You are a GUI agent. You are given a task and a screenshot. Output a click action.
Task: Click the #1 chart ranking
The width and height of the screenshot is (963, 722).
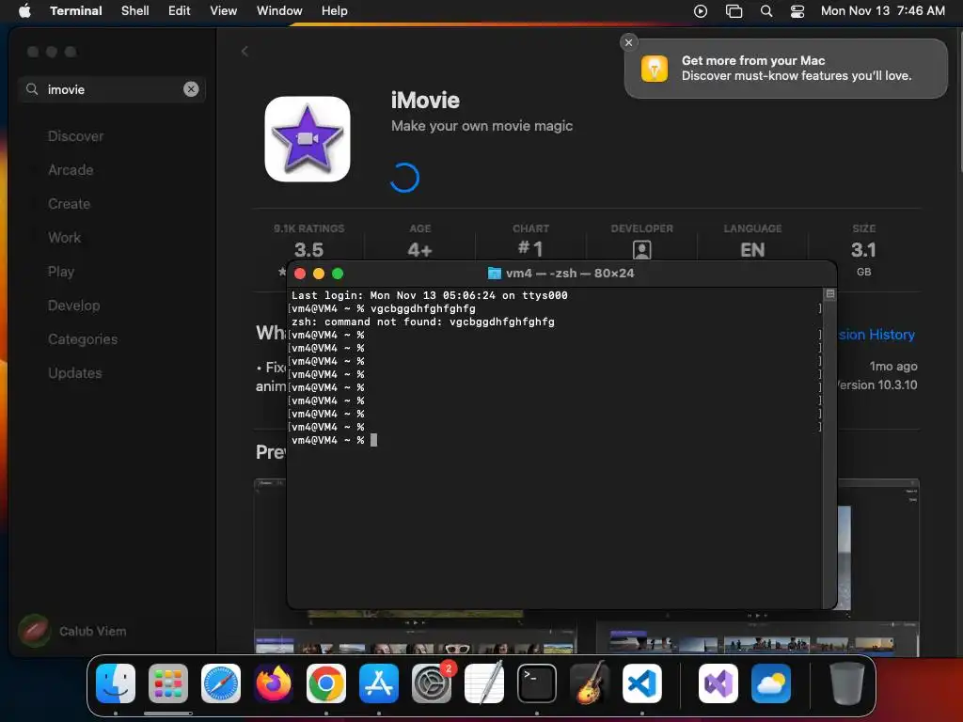530,248
